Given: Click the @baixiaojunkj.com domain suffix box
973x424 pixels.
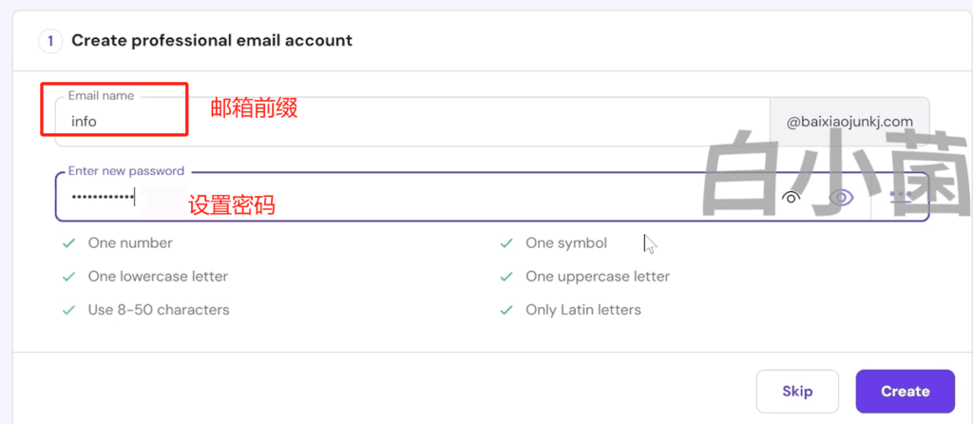Looking at the screenshot, I should [849, 122].
